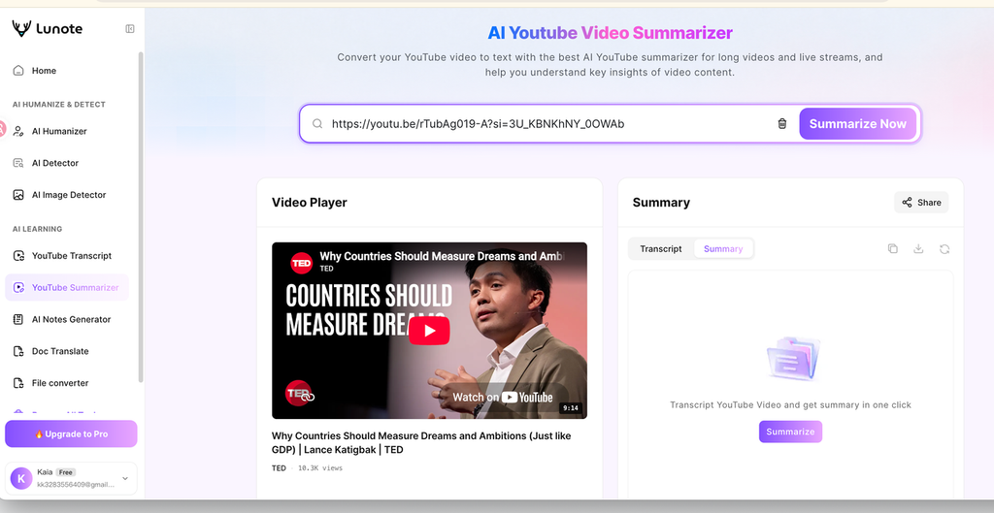Click the Share button
Image resolution: width=994 pixels, height=513 pixels.
[x=921, y=202]
